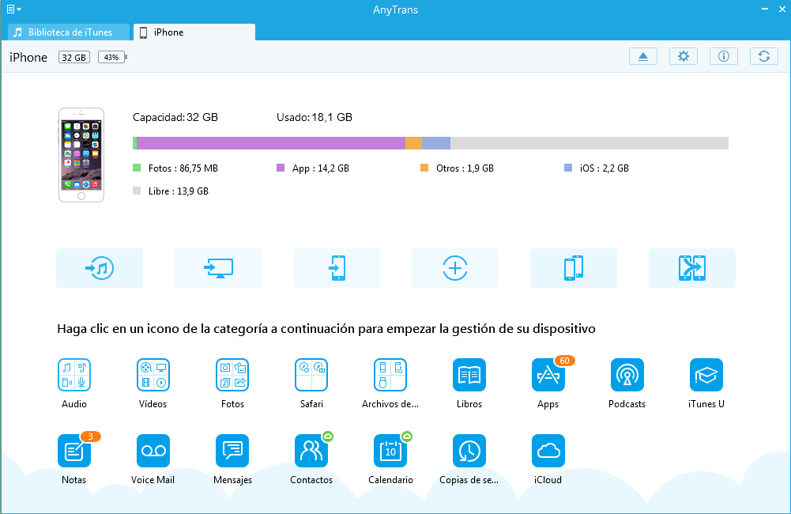Open the Fotos category icon
Viewport: 791px width, 514px height.
tap(232, 375)
